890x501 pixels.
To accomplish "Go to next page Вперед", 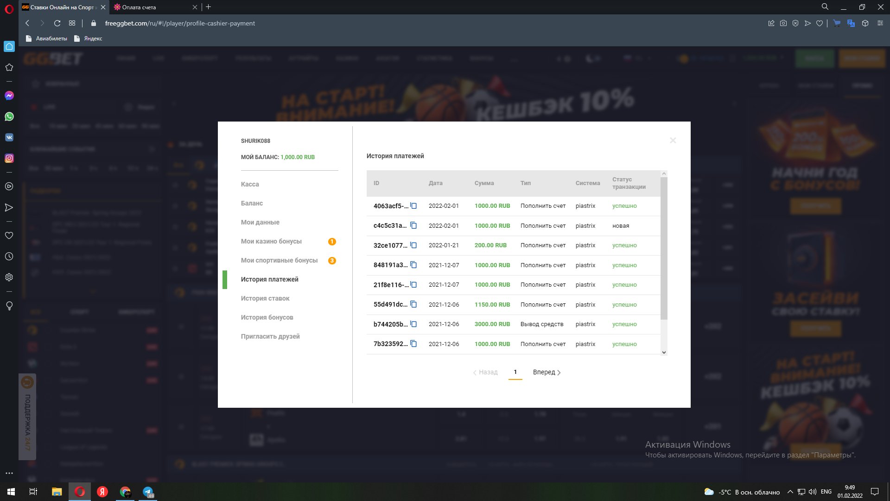I will (x=547, y=373).
